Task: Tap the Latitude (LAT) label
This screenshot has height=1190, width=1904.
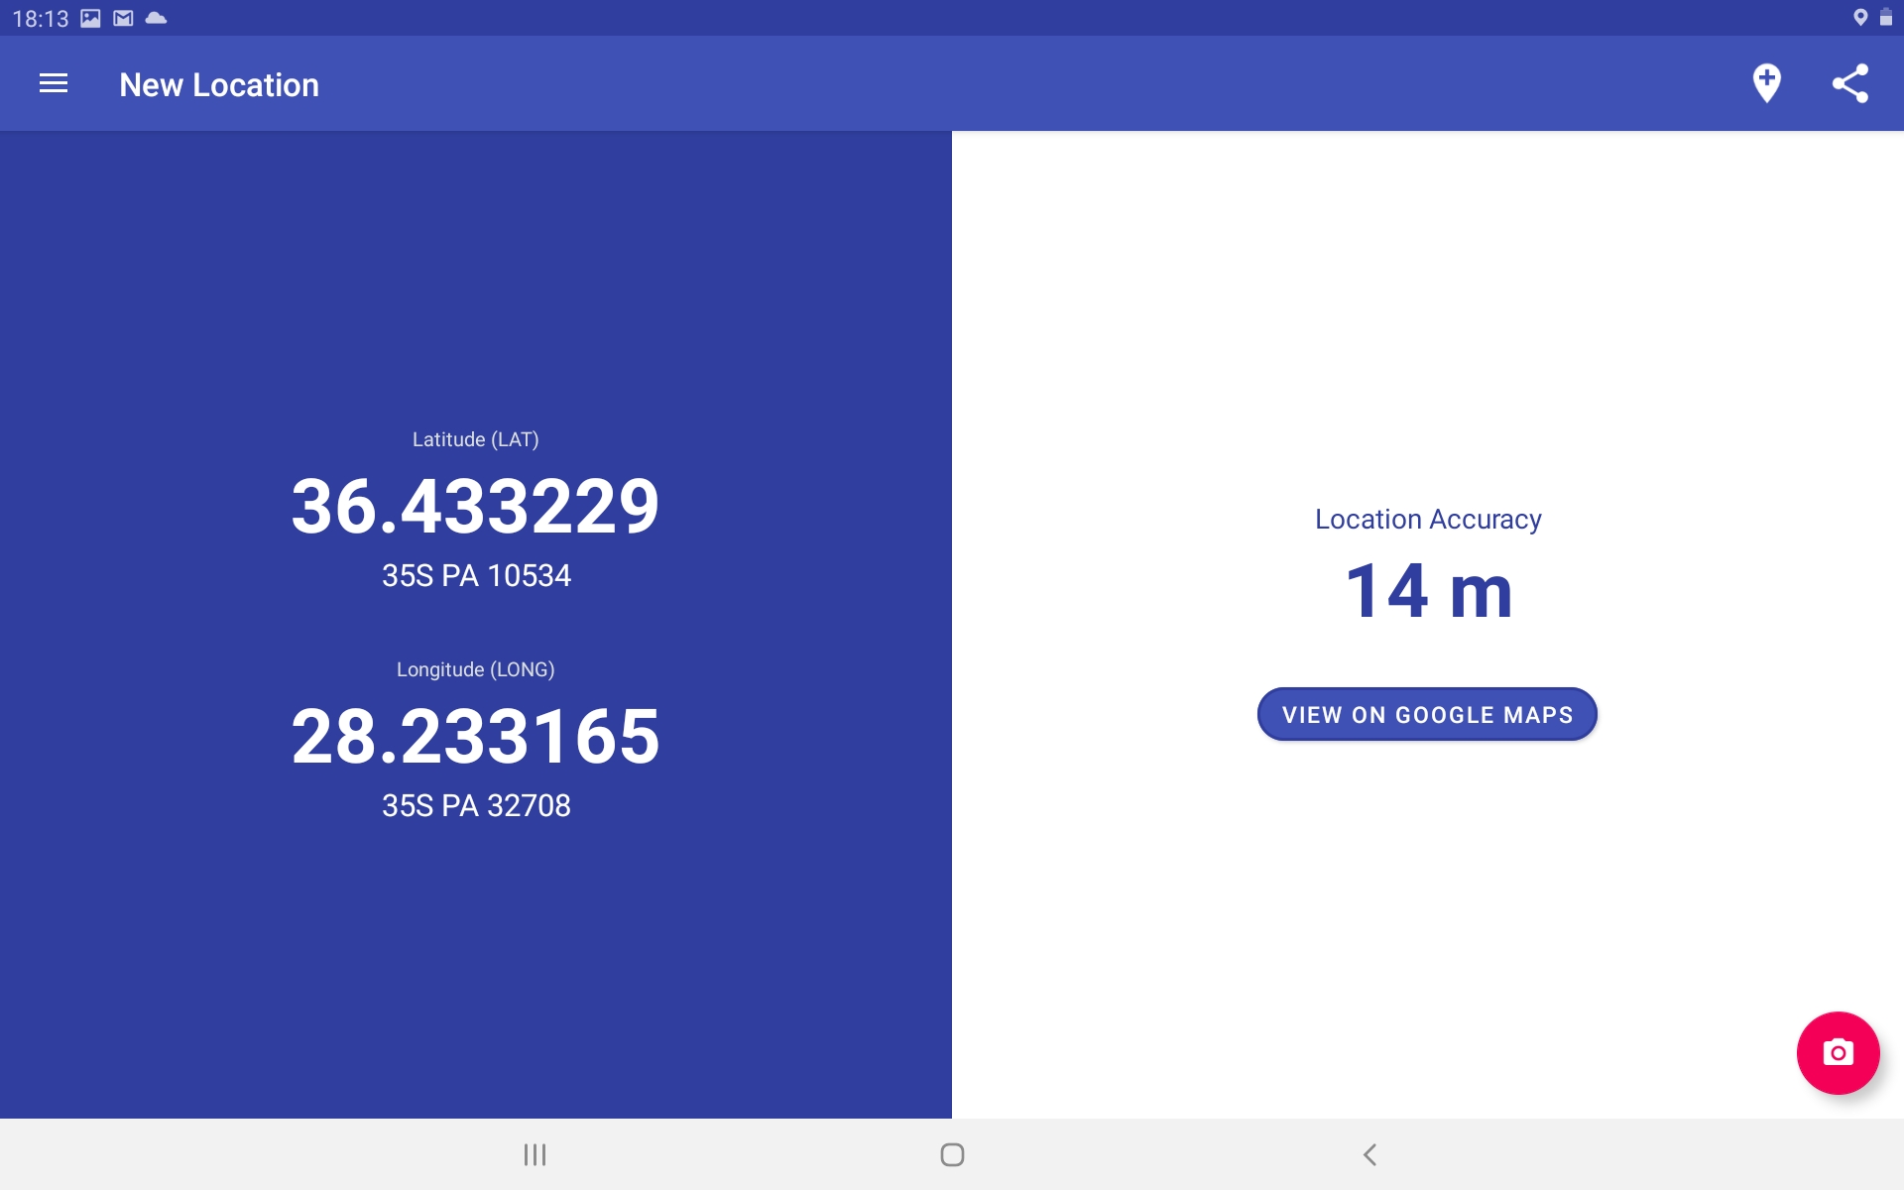Action: [476, 439]
